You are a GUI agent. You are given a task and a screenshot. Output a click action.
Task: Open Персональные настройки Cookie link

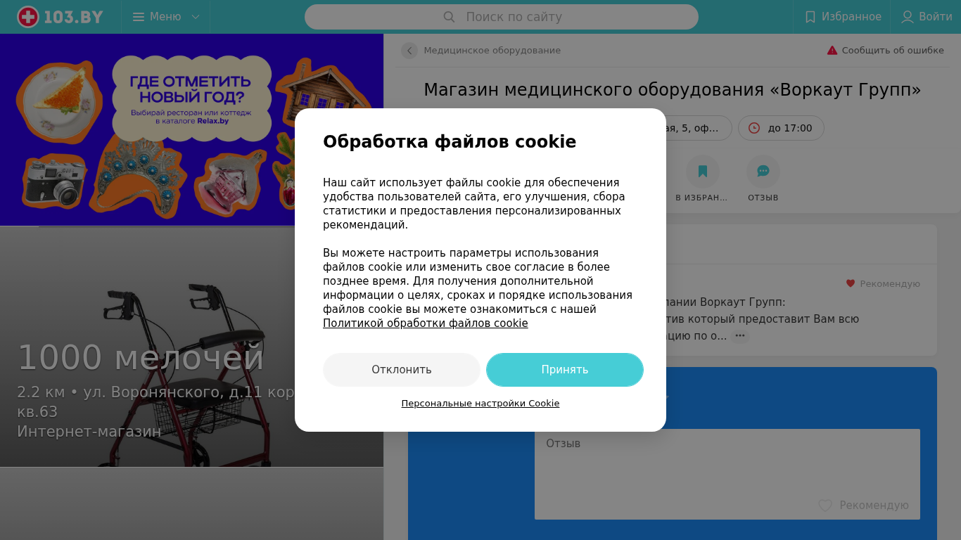(480, 404)
